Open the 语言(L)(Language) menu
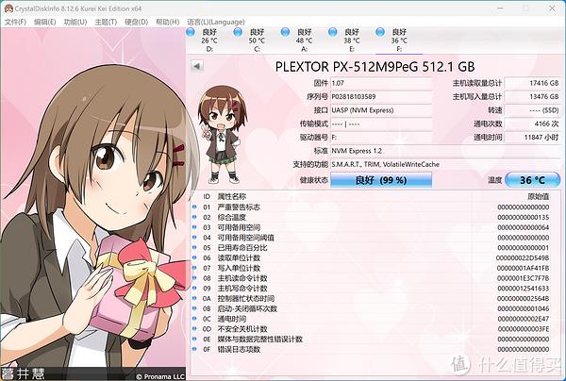Screen dimensions: 566x381 point(215,22)
